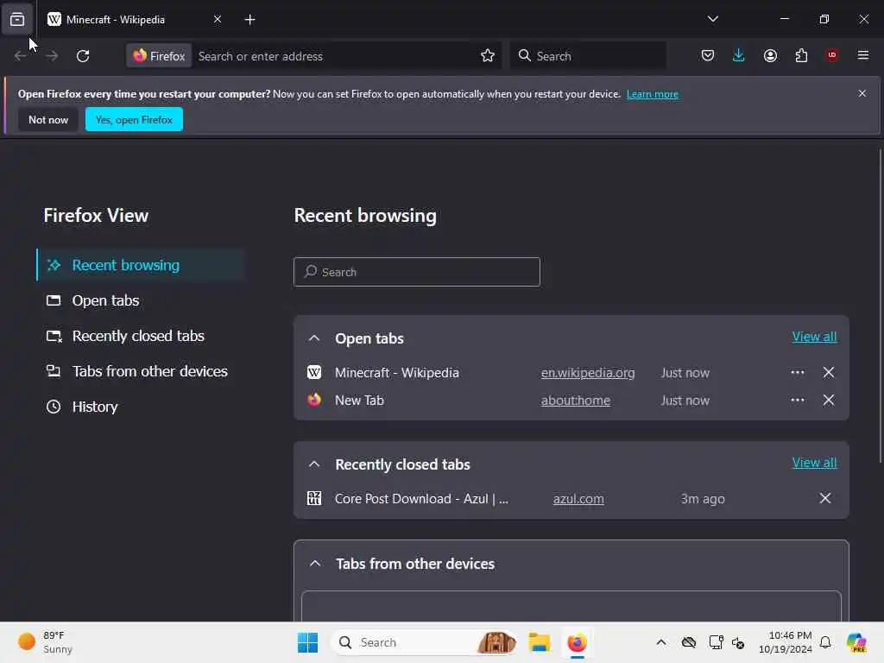884x663 pixels.
Task: Select Tabs from other devices in sidebar
Action: [141, 371]
